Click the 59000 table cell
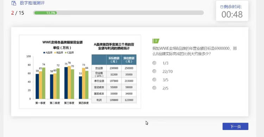264x137 pixels. [129, 87]
